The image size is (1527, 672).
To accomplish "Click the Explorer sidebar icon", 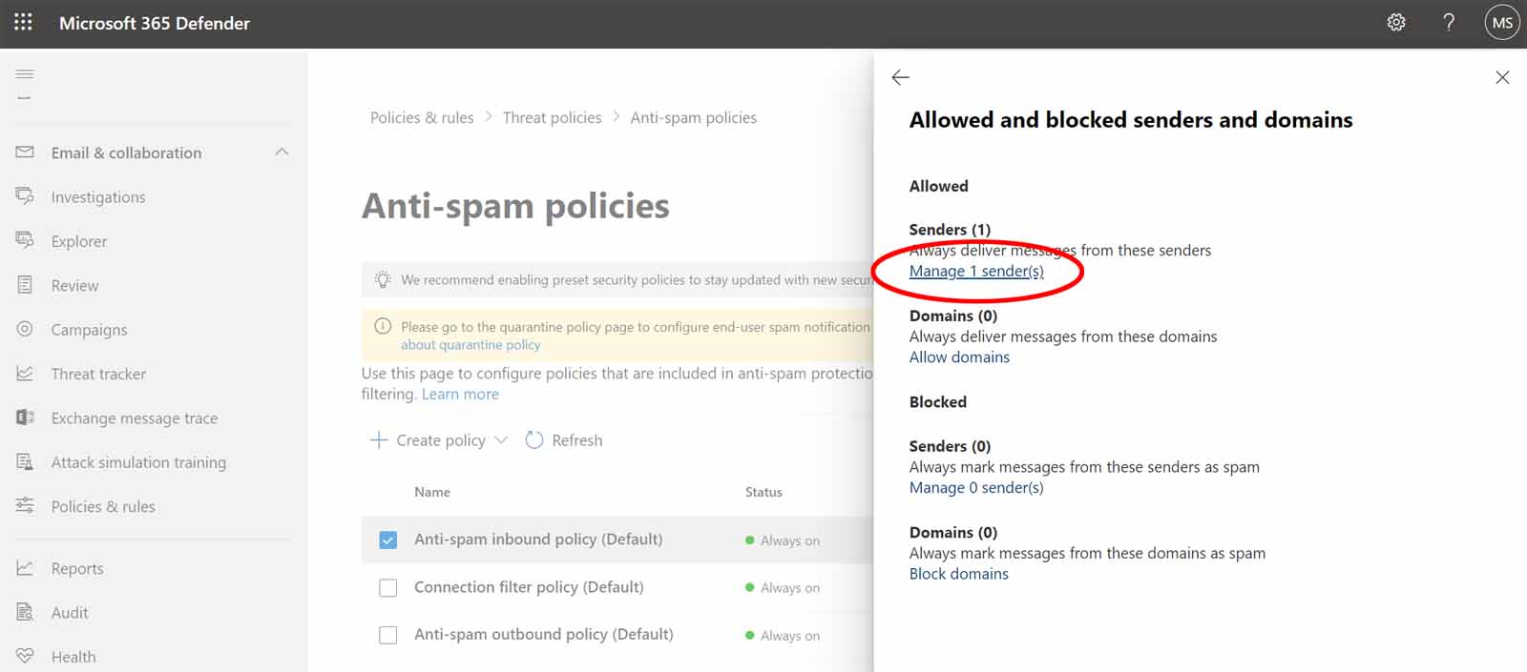I will tap(25, 240).
